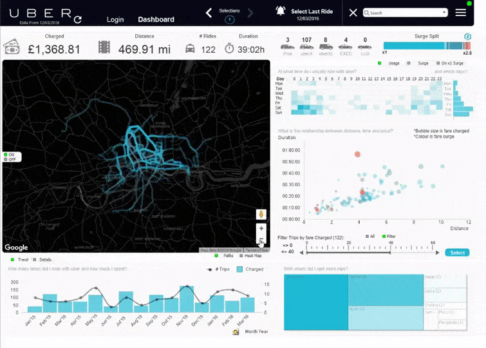Viewport: 486px width, 348px height.
Task: Select the Feb'15 bar in trend chart
Action: (50, 304)
